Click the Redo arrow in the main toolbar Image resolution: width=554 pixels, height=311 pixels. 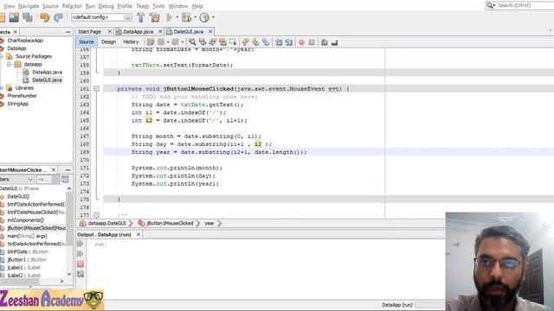click(58, 17)
